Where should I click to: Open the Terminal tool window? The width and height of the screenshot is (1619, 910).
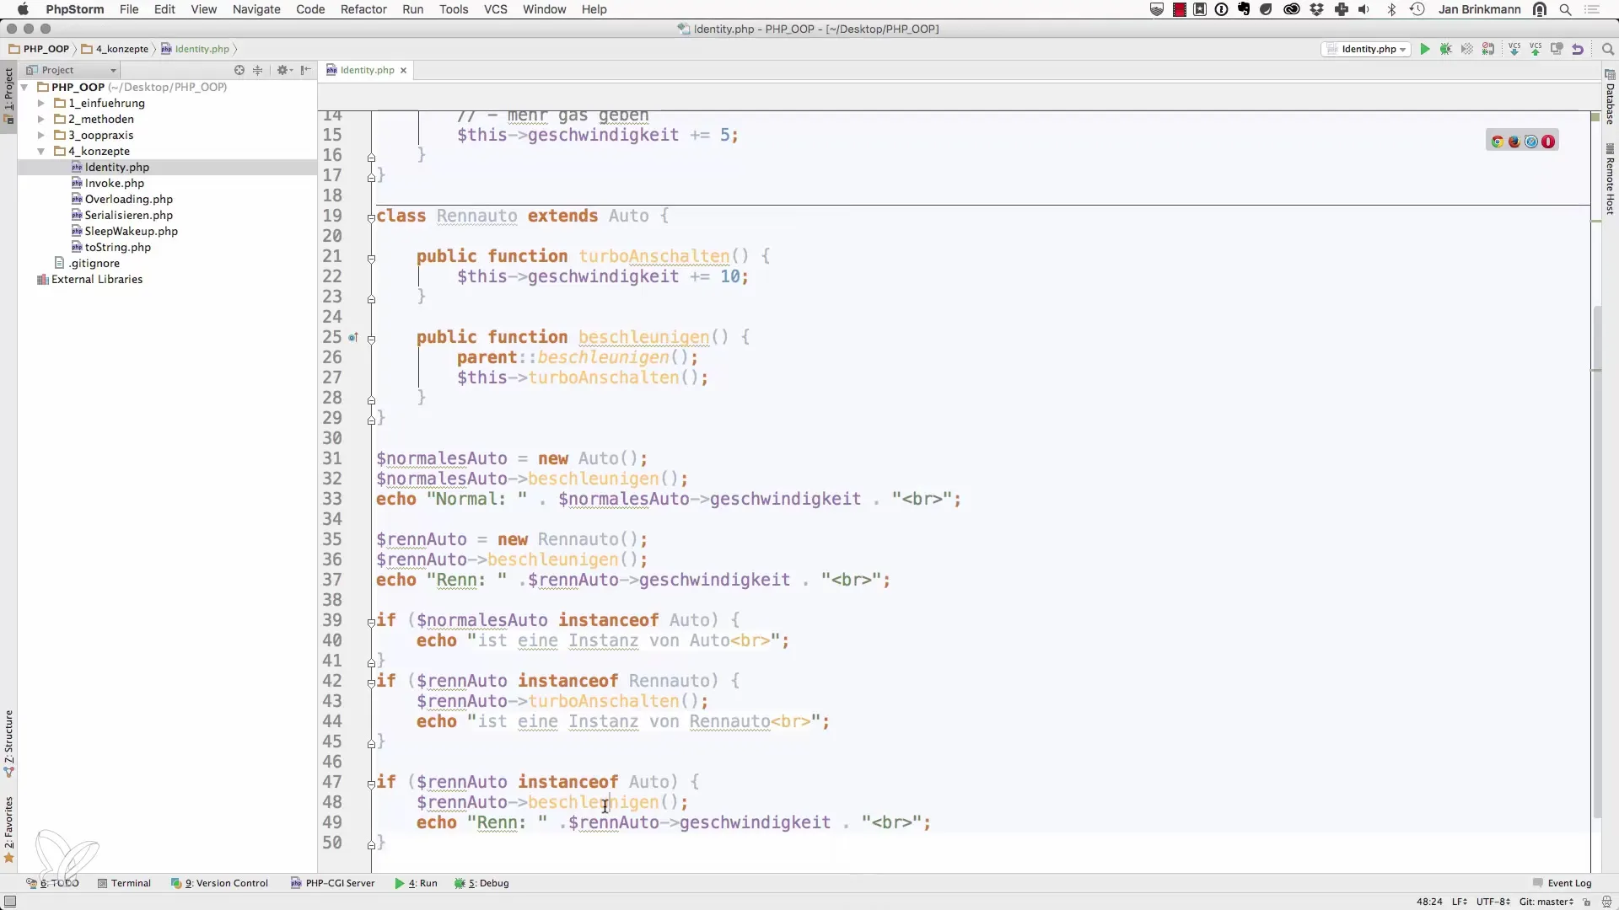coord(124,883)
